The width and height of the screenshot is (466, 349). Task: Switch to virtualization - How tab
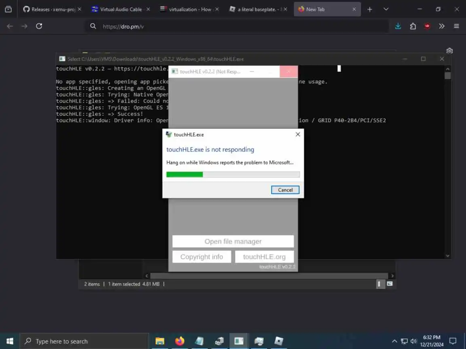tap(190, 9)
